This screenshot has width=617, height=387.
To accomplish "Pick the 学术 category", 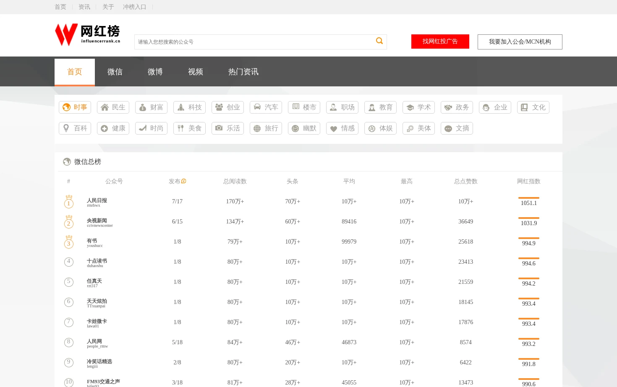I will click(418, 107).
